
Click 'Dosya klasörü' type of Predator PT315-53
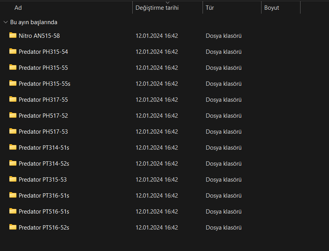pos(224,180)
